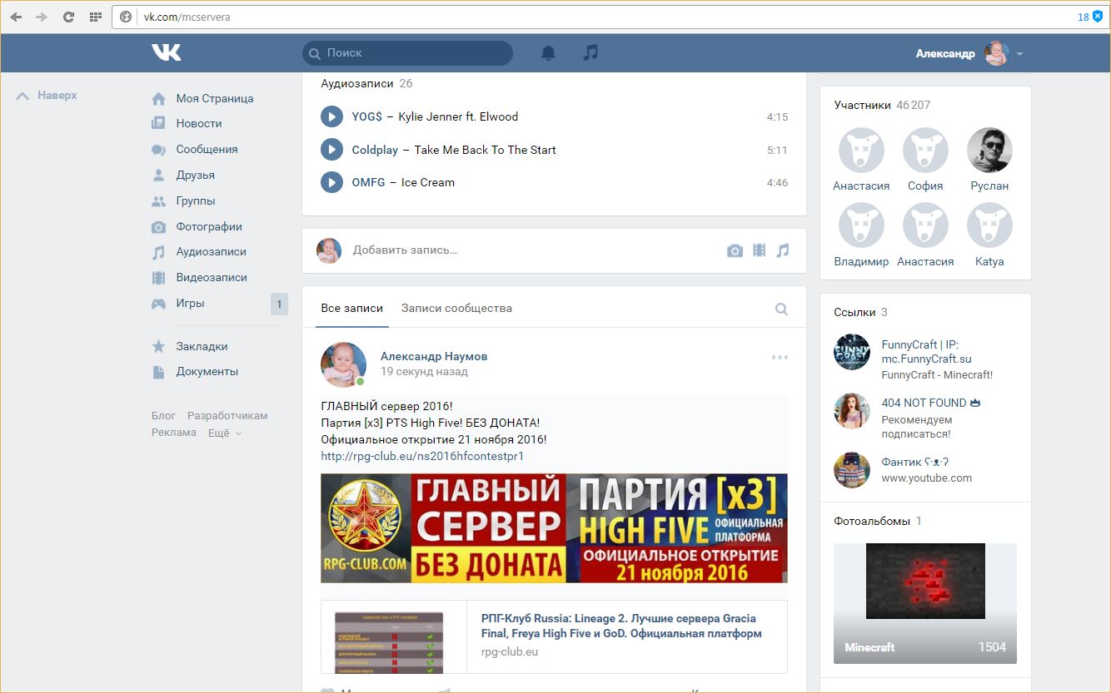Open the RPG-Club banner image in post
This screenshot has height=693, width=1111.
(554, 528)
